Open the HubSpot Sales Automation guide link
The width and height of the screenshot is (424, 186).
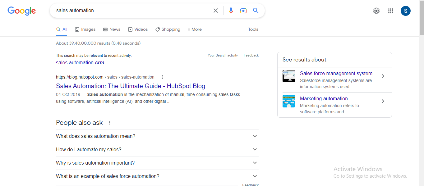click(x=130, y=86)
